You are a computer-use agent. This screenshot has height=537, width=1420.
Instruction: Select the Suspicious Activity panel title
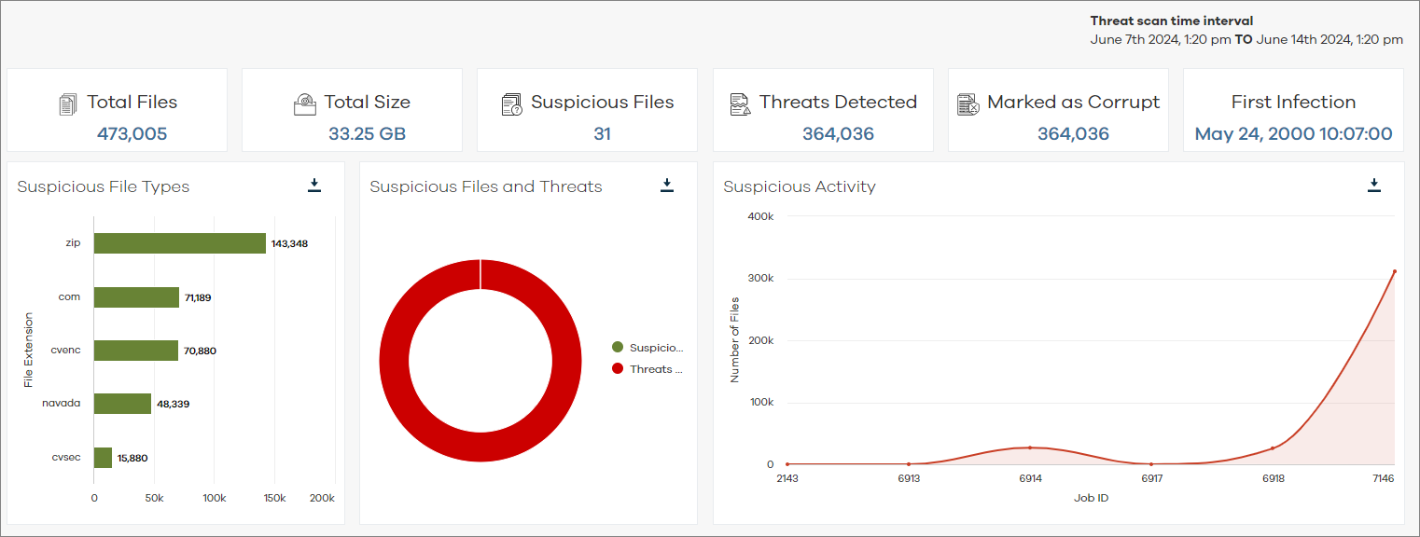click(800, 186)
